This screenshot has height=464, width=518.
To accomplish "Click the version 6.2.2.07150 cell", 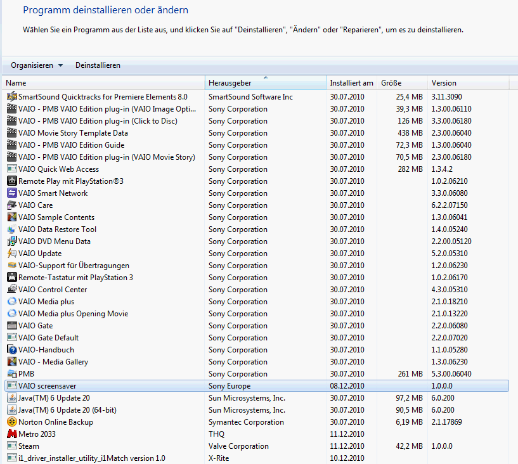I will 450,205.
